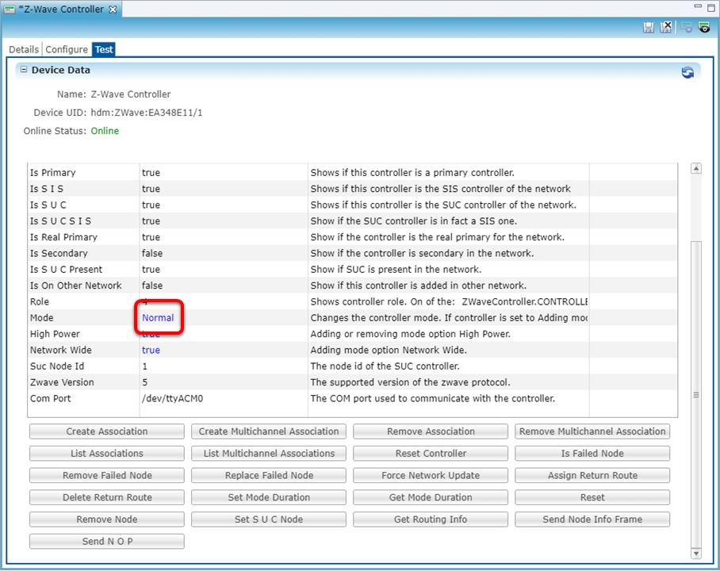Click the green Online status text
This screenshot has width=720, height=571.
(x=105, y=131)
